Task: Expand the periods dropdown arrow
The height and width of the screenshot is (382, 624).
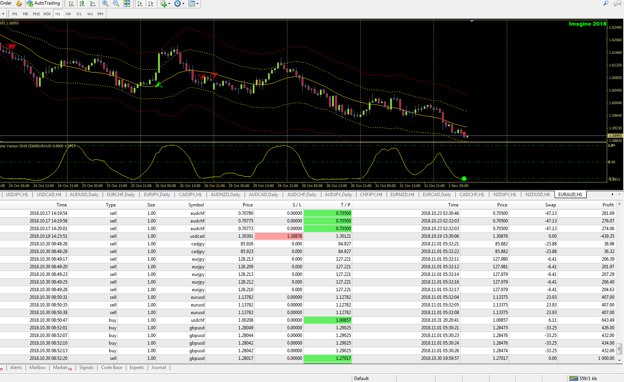Action: pyautogui.click(x=184, y=4)
